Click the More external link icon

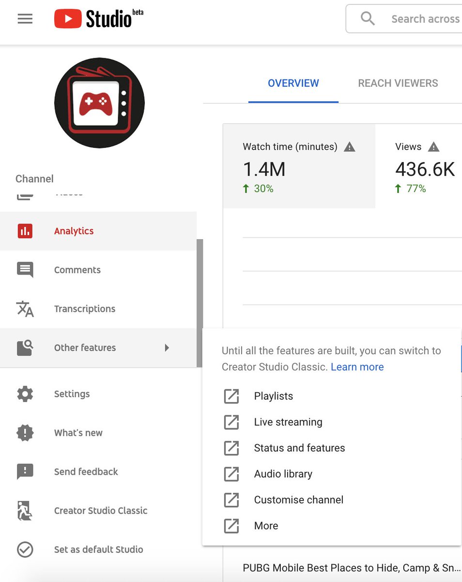[x=231, y=526]
